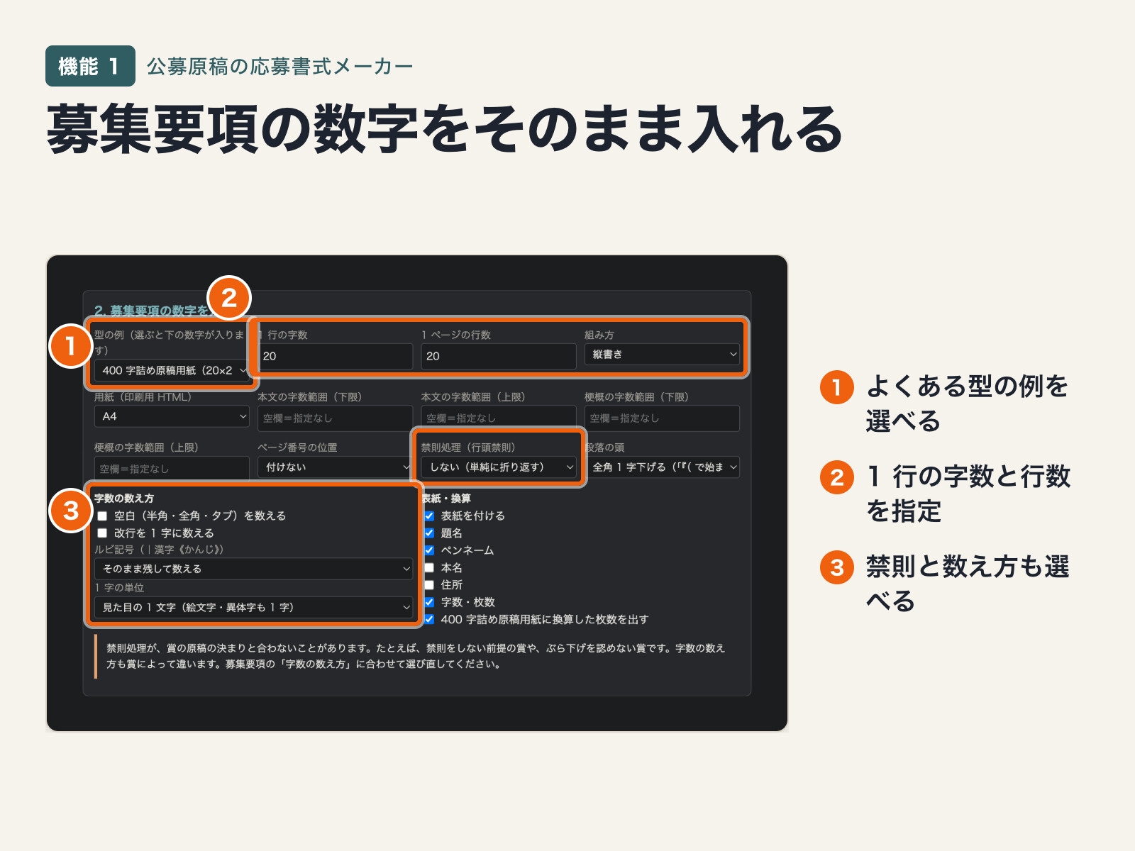Uncheck the 題名 checkbox

[x=429, y=533]
